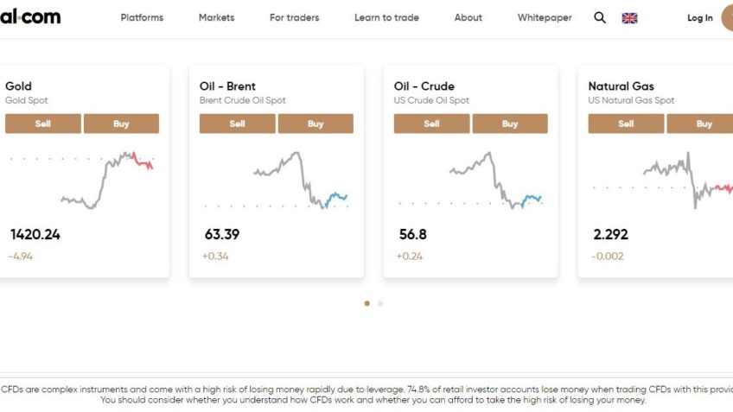The width and height of the screenshot is (733, 412).
Task: Switch to second carousel page dot
Action: pos(380,303)
